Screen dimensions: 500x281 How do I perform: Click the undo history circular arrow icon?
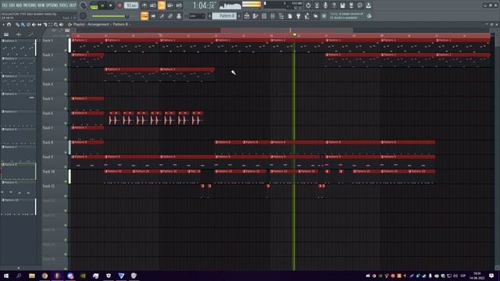(308, 5)
